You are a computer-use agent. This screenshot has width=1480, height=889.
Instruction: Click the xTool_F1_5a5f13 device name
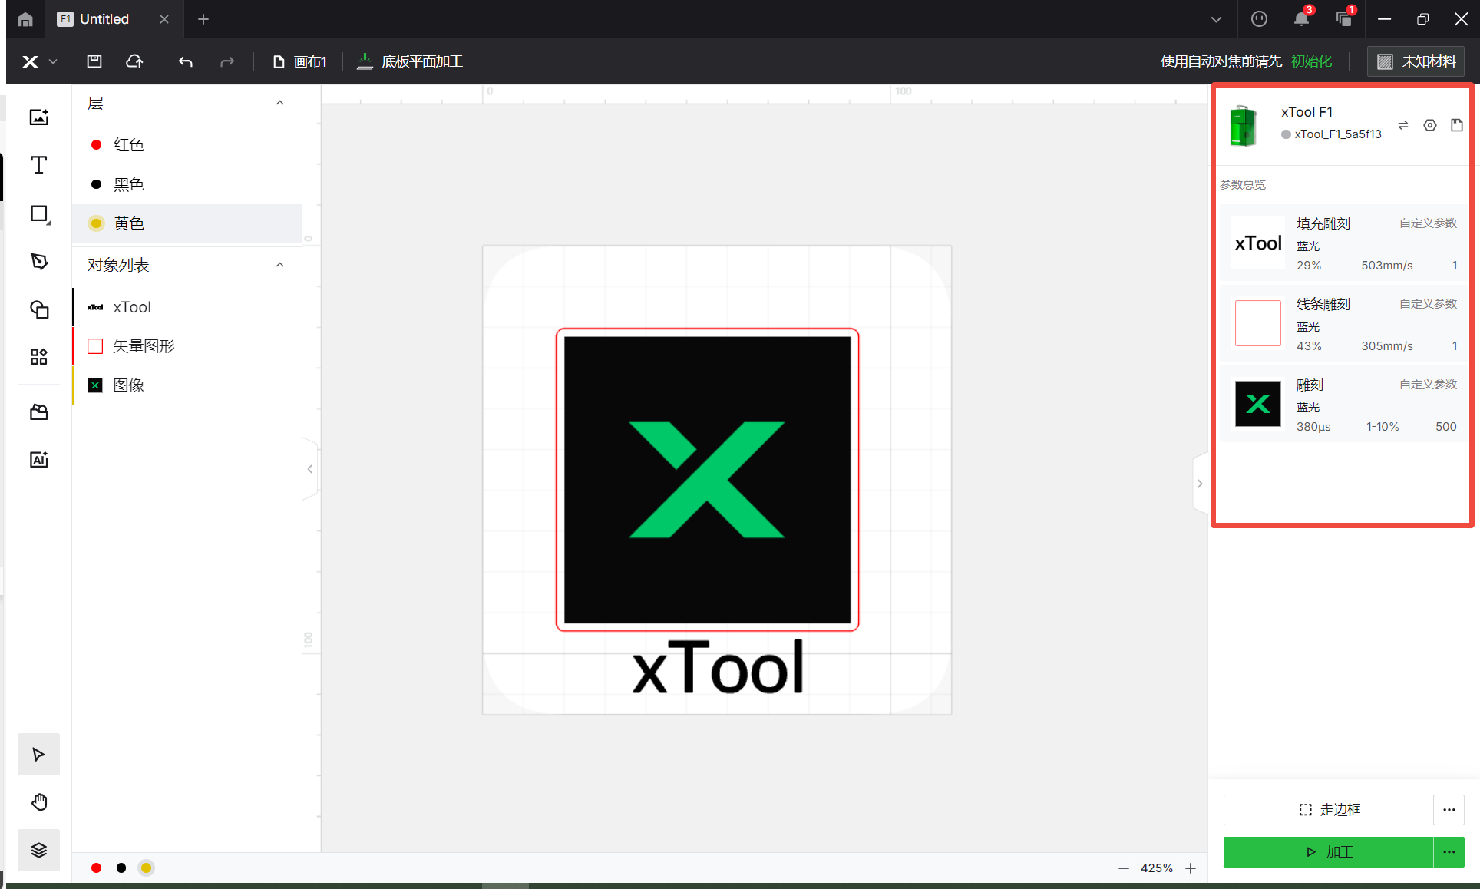coord(1337,134)
